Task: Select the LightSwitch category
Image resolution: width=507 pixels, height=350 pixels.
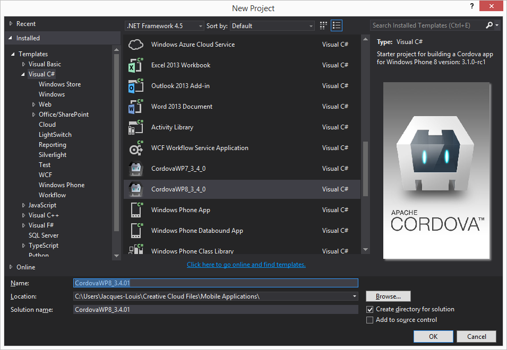Action: tap(55, 135)
